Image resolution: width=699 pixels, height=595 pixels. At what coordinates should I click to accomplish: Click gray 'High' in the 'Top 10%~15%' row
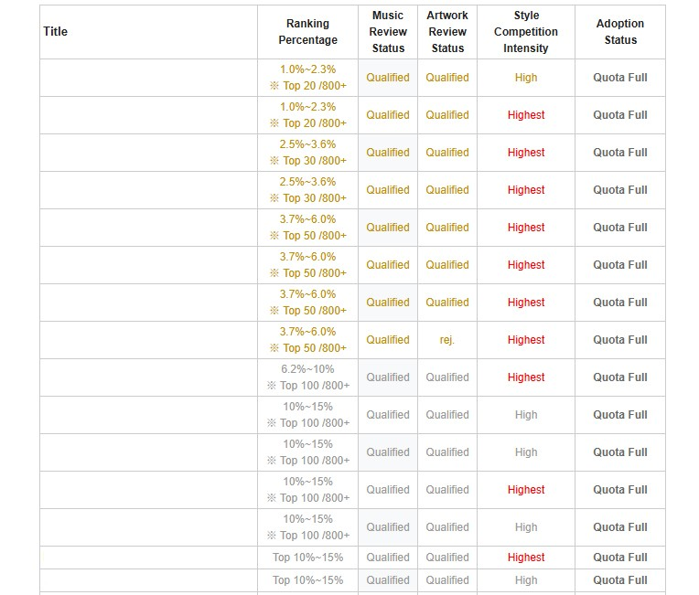click(x=526, y=580)
